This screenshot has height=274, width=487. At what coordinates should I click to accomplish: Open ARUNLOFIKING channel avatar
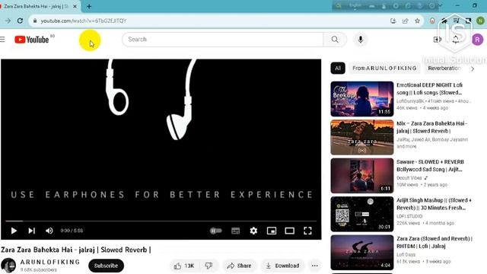[x=8, y=266]
